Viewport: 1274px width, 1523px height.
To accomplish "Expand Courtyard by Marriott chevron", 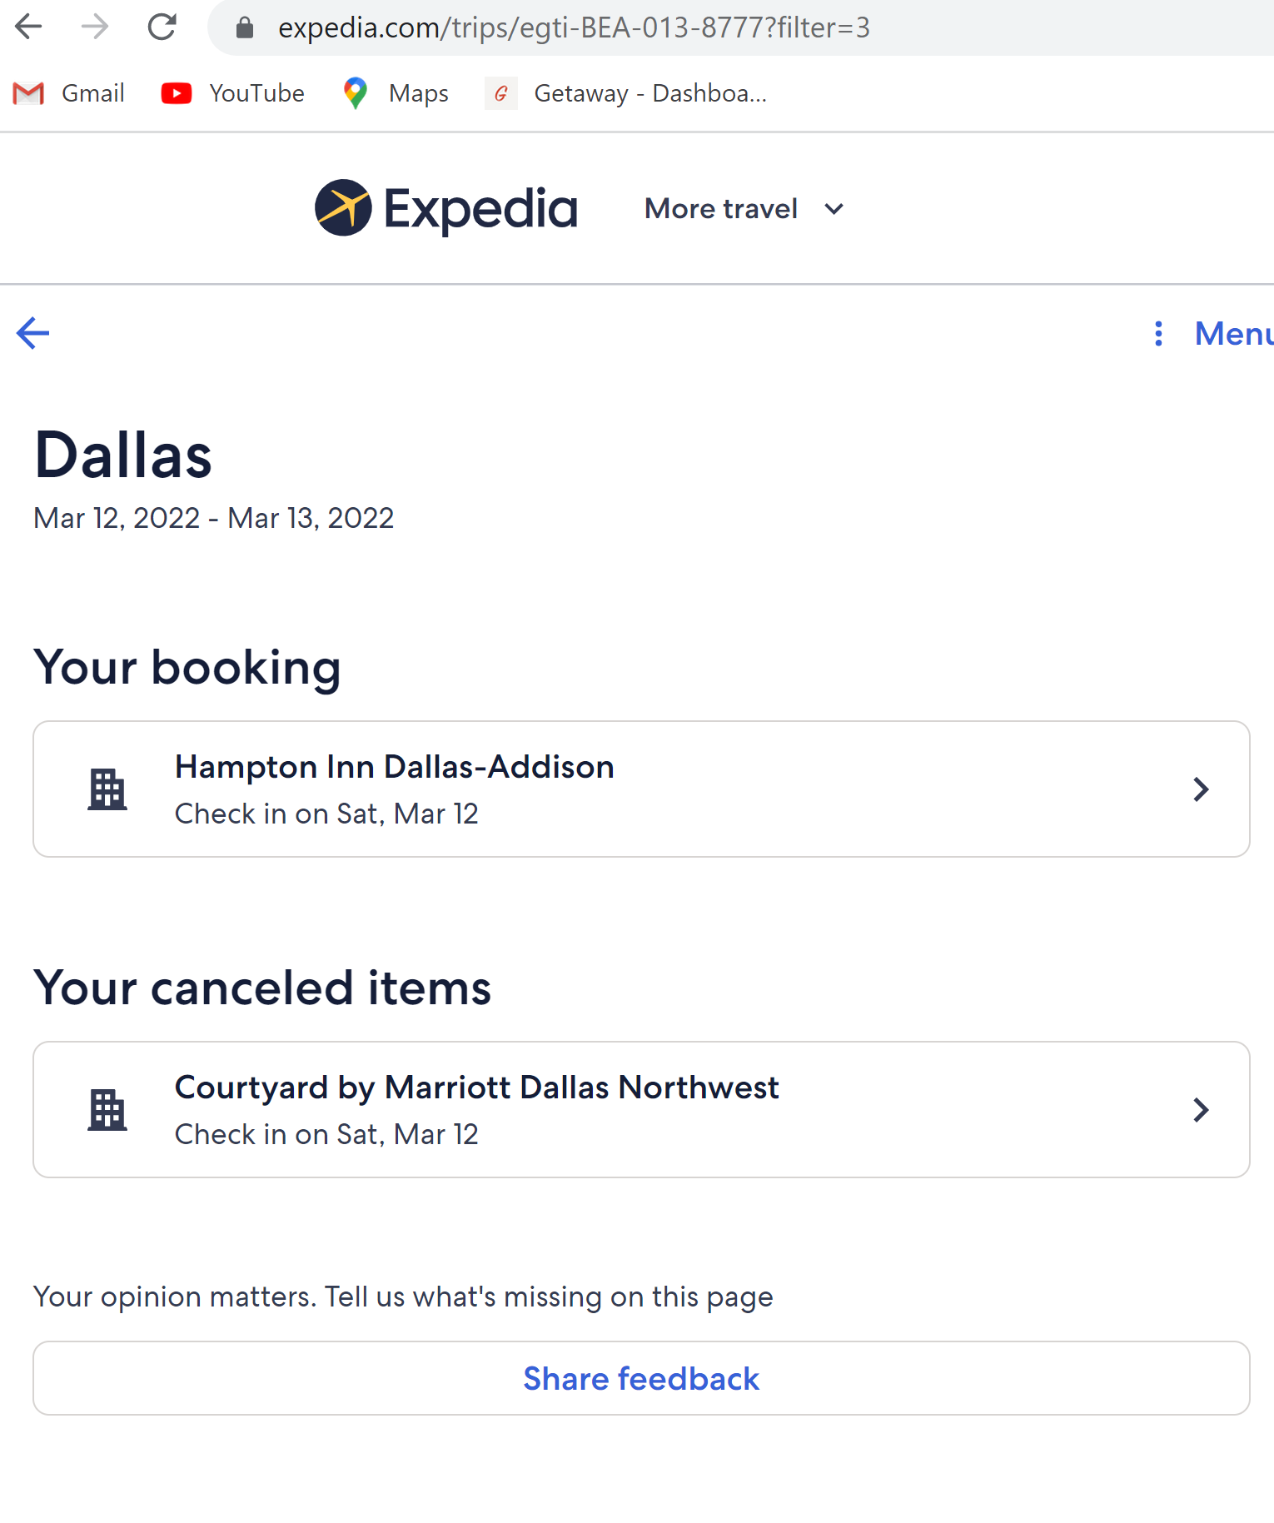I will (x=1200, y=1110).
